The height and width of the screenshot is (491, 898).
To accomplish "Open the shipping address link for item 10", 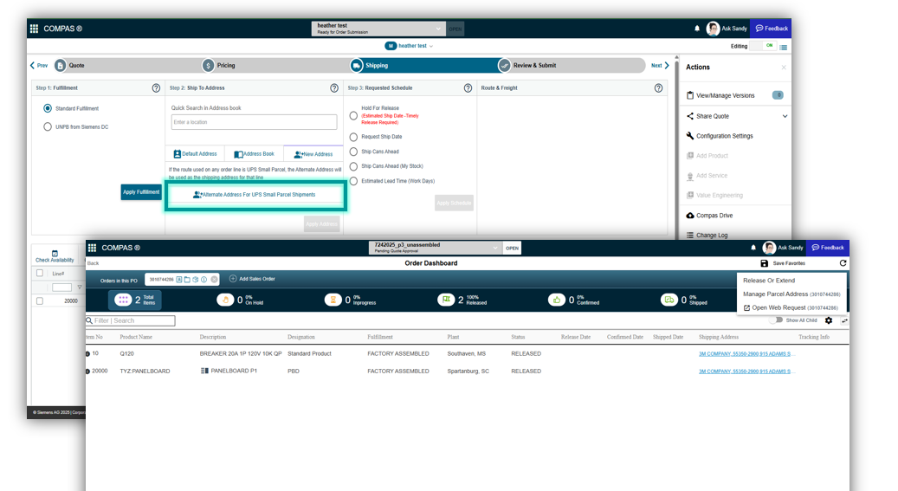I will click(745, 353).
